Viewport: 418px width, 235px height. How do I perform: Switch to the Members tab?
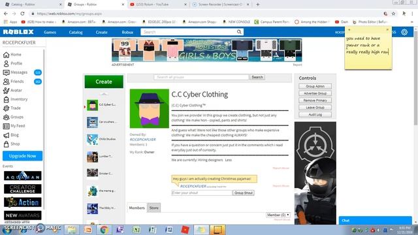(x=137, y=208)
